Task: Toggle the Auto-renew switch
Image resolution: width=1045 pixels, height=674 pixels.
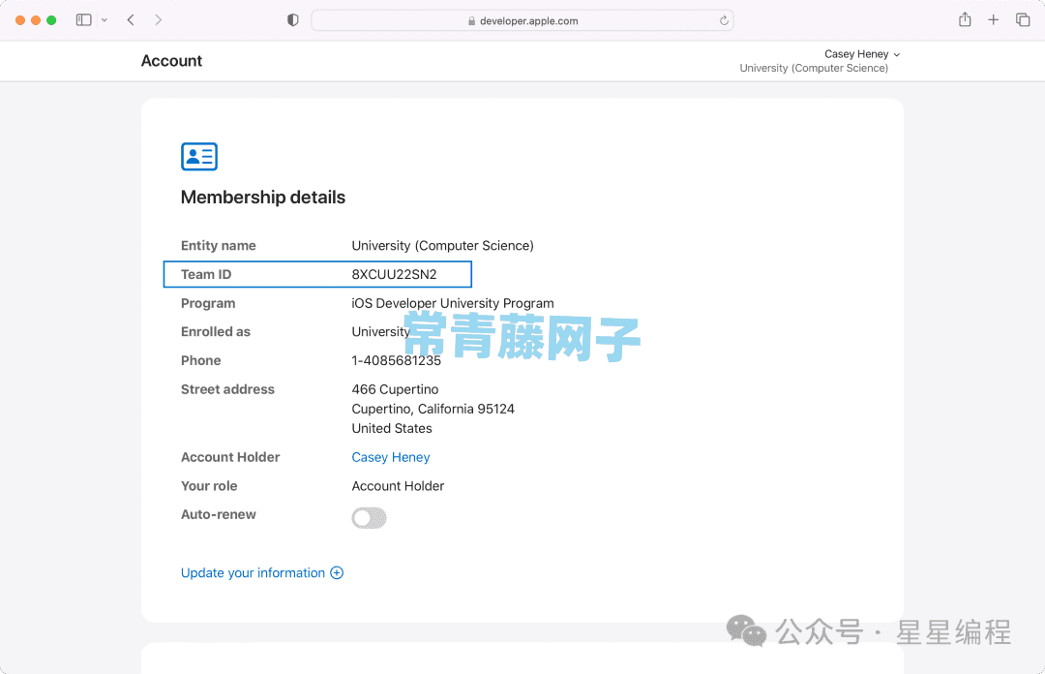Action: coord(370,517)
